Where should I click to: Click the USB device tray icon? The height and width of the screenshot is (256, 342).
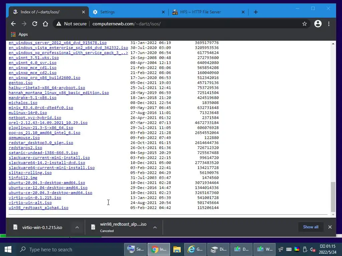(x=305, y=249)
